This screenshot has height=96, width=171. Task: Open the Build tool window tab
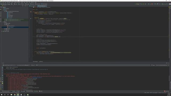pos(18,91)
